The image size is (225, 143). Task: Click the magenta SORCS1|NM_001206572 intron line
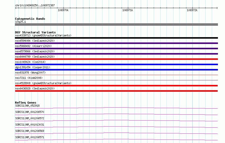tap(116, 121)
